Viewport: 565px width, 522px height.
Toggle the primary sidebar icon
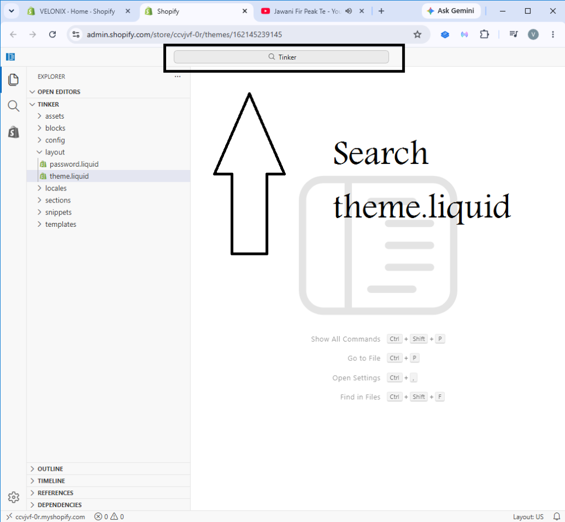click(x=10, y=57)
